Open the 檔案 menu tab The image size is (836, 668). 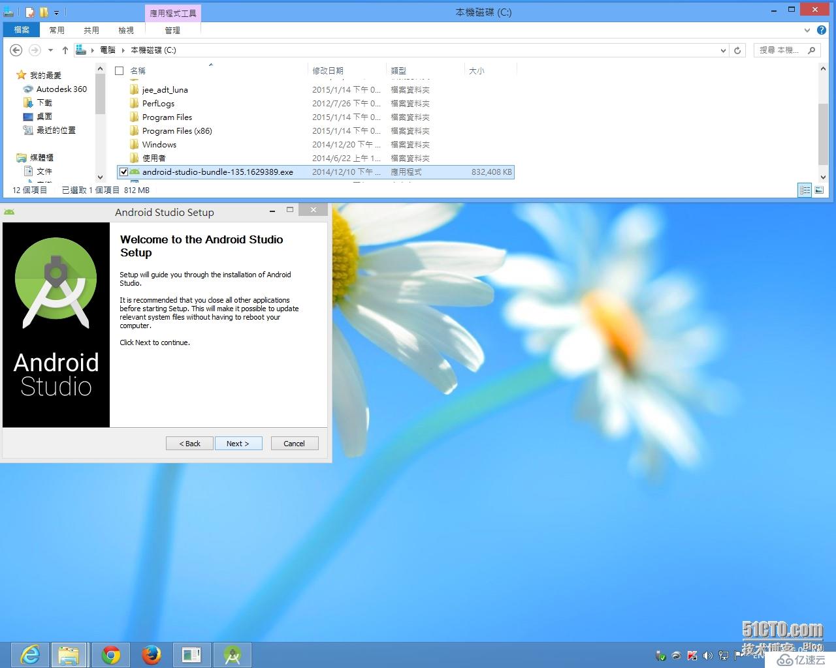click(x=22, y=30)
